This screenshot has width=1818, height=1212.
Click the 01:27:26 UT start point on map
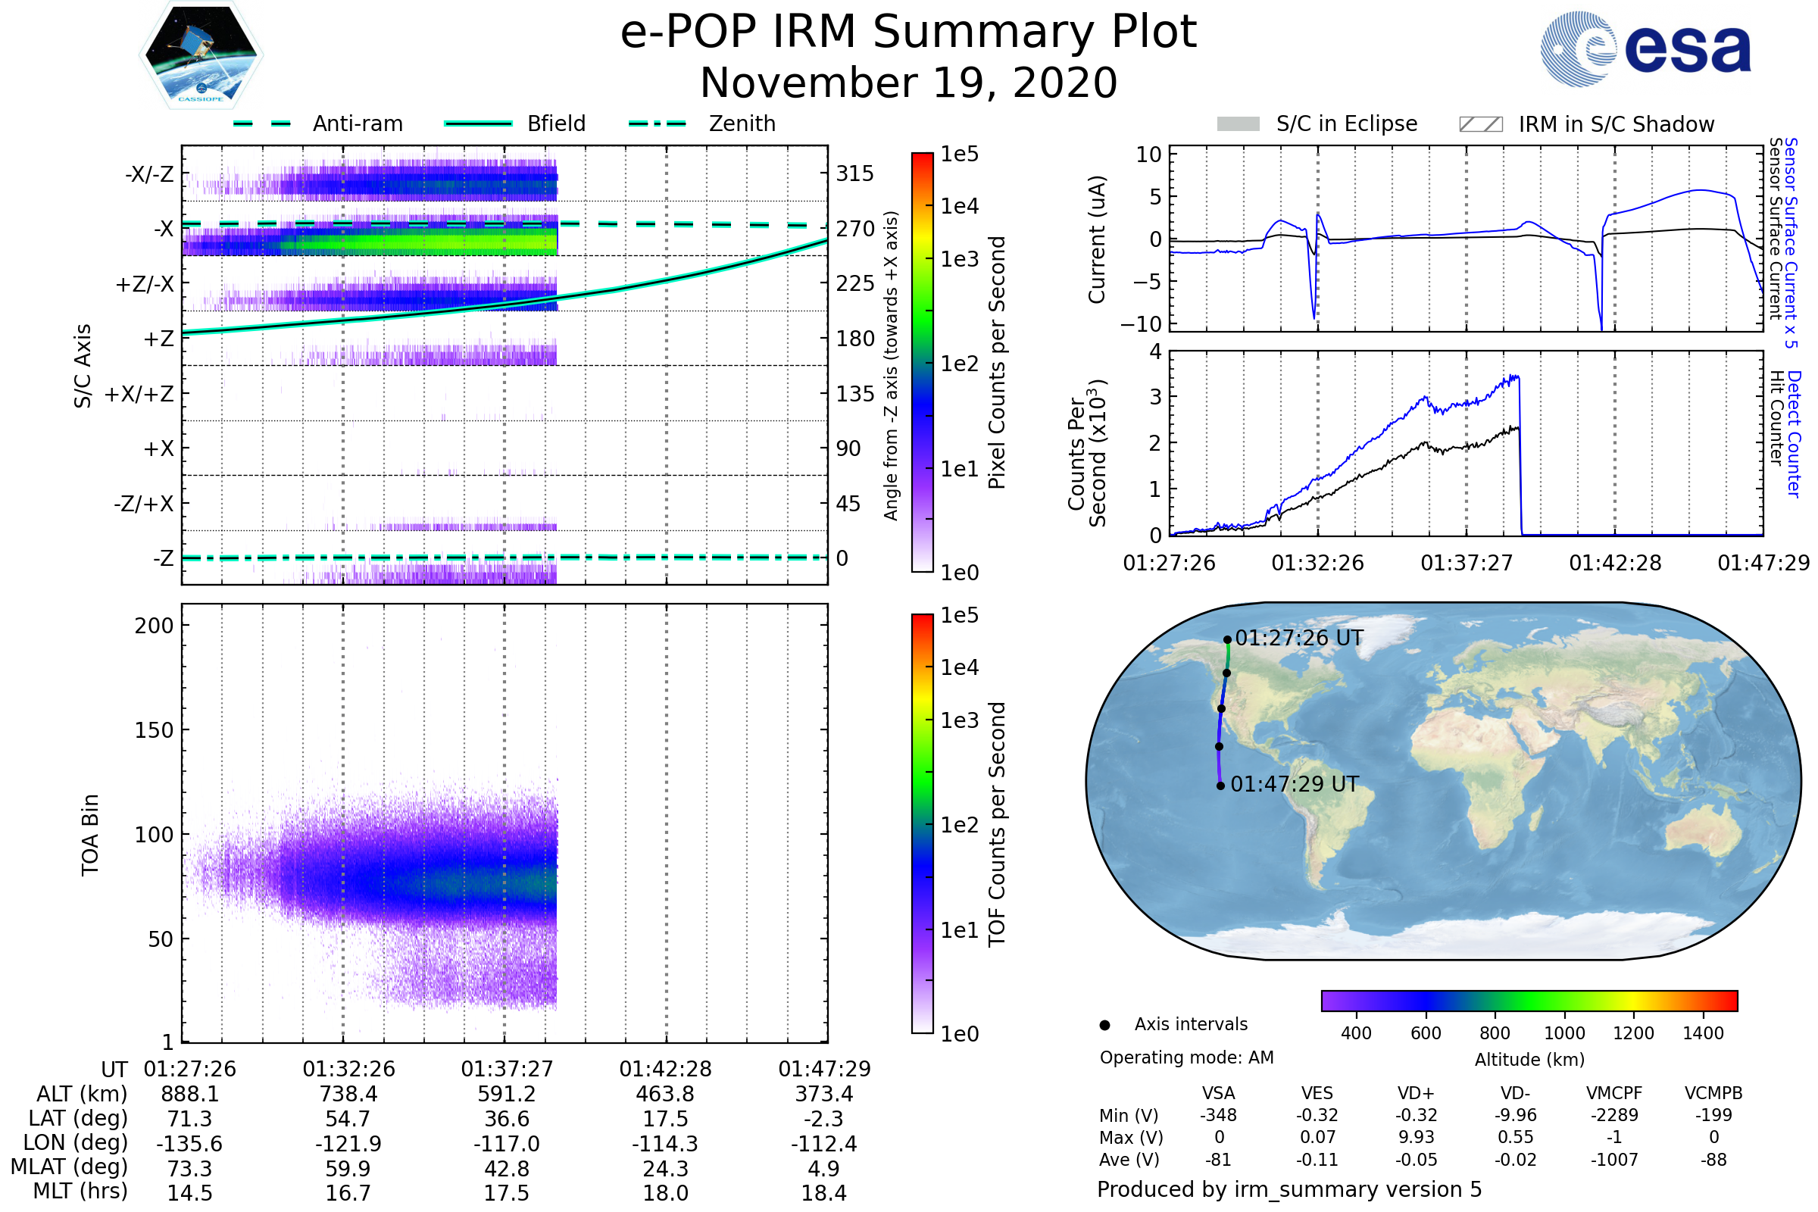pyautogui.click(x=1227, y=640)
